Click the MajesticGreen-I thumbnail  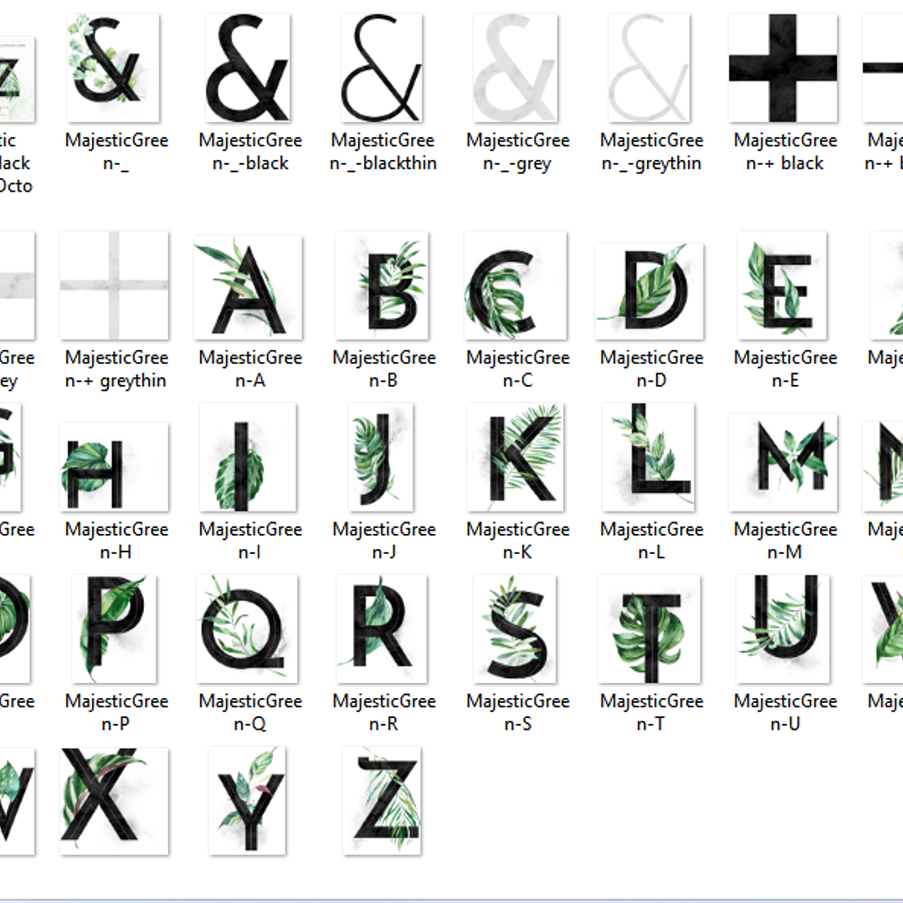248,459
